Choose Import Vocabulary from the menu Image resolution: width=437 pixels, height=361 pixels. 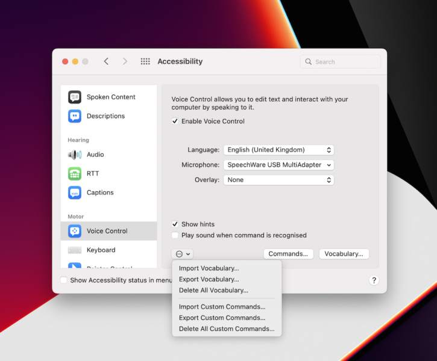(x=209, y=268)
